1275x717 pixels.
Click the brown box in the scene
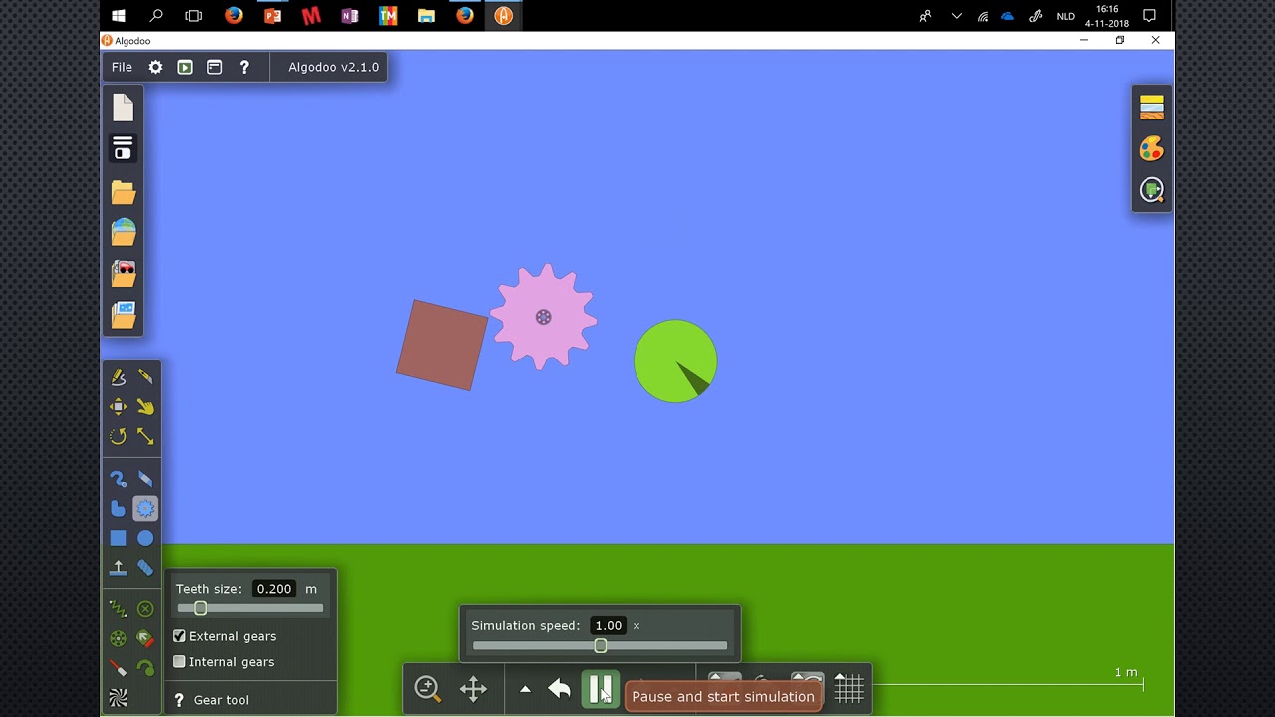442,345
